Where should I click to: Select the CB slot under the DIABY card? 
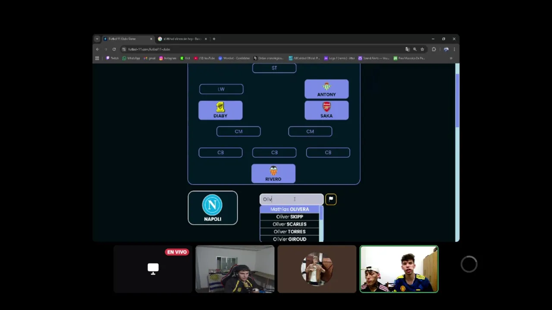click(x=220, y=152)
